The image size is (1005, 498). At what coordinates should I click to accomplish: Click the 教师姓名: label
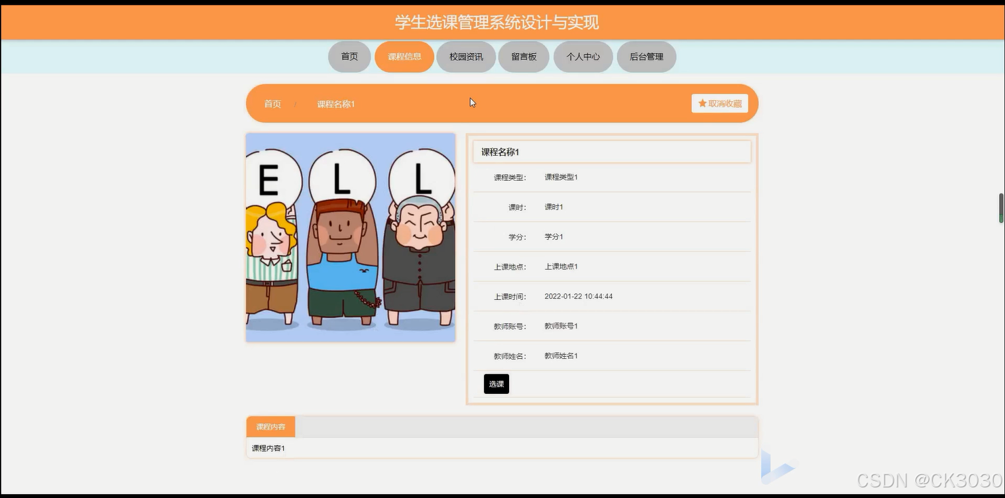pos(510,356)
